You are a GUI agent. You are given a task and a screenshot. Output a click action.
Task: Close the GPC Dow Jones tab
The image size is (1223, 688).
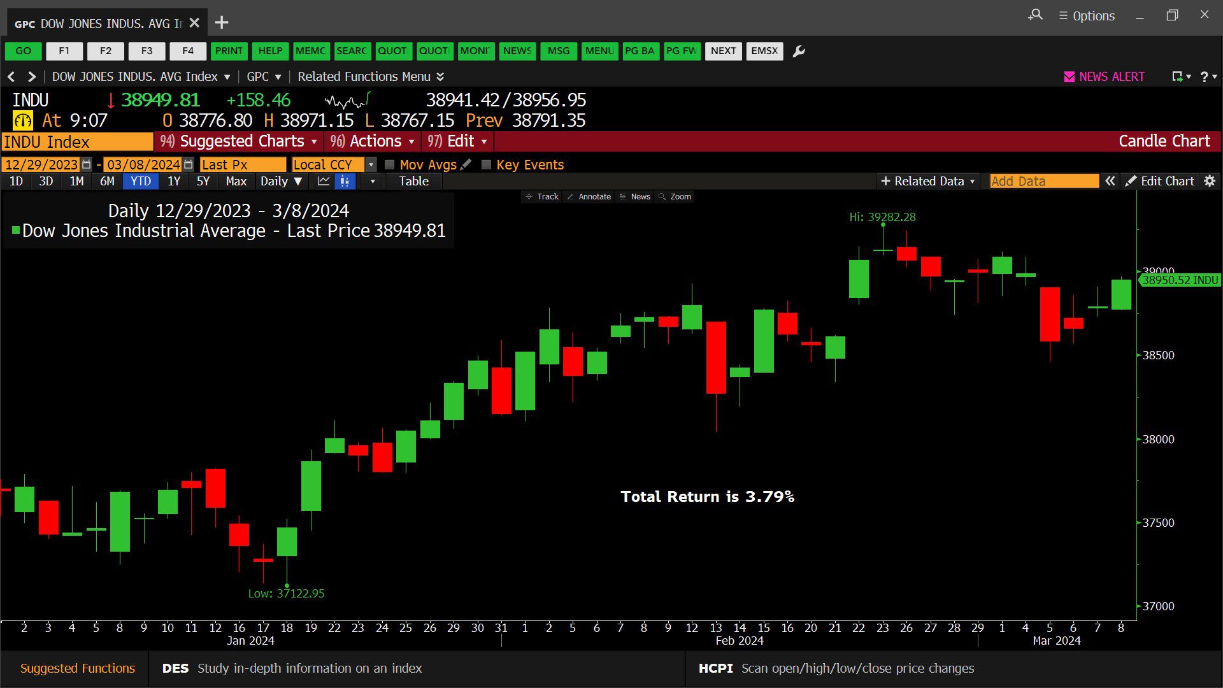[195, 23]
